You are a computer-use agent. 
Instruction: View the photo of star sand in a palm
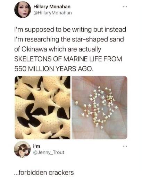tap(100, 108)
